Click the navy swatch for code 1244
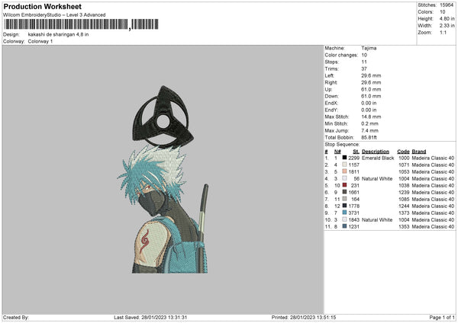This screenshot has width=458, height=323. click(345, 206)
